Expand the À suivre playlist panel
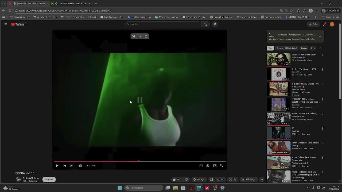The width and height of the screenshot is (342, 192). click(320, 36)
